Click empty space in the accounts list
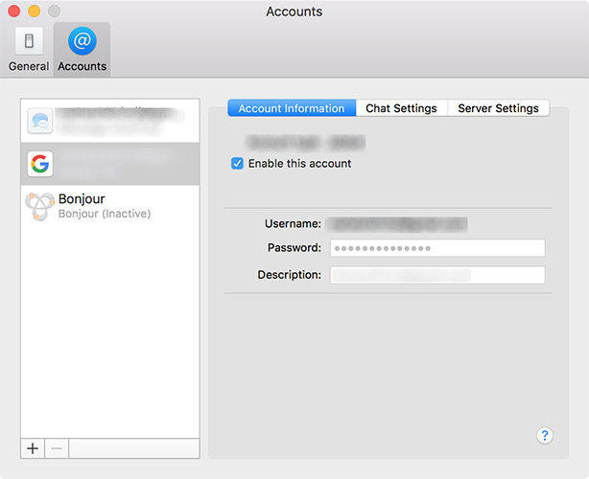The height and width of the screenshot is (479, 589). point(109,335)
